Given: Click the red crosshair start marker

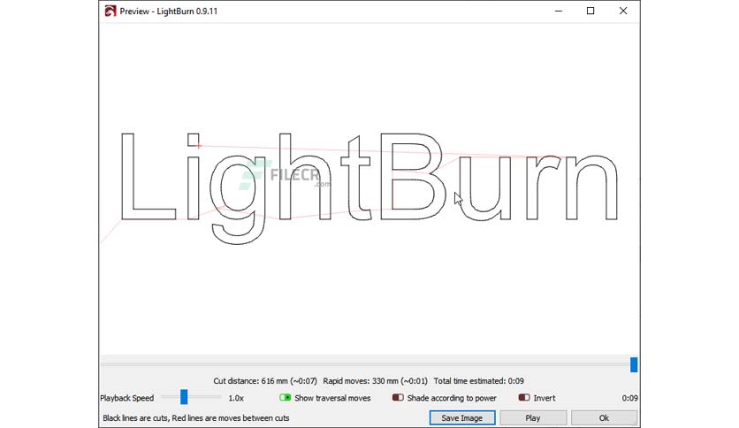Looking at the screenshot, I should (x=199, y=146).
